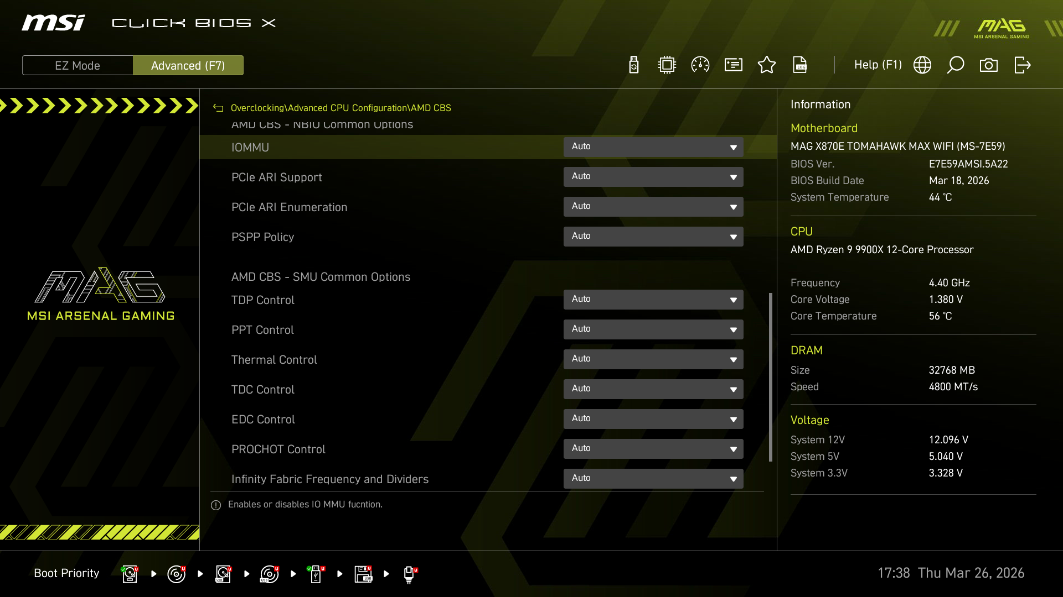View the BIOS change log icon
The image size is (1063, 597).
[x=801, y=65]
